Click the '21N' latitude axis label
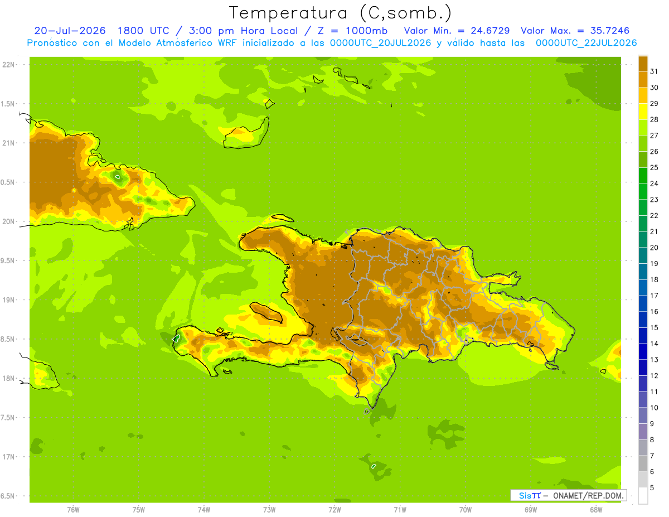The width and height of the screenshot is (669, 517). (x=9, y=143)
